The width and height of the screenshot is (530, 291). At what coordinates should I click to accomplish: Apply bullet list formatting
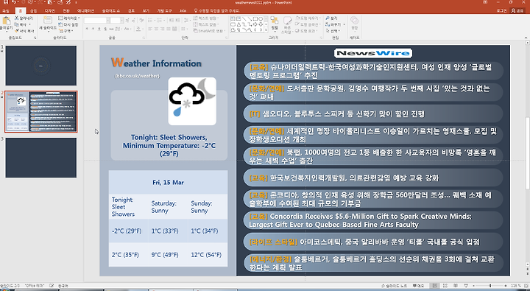[x=151, y=21]
